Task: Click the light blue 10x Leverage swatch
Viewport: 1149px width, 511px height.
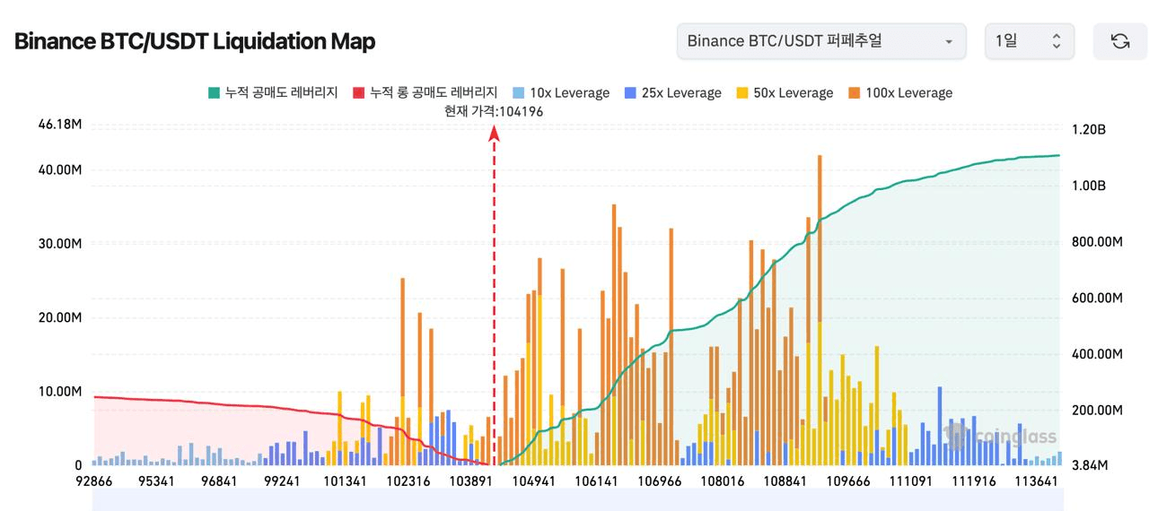Action: (x=518, y=92)
